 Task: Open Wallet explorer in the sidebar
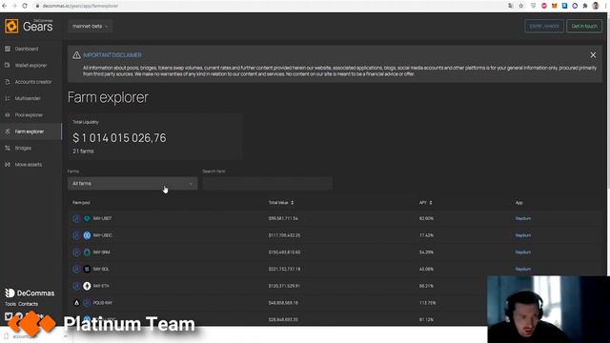point(30,66)
